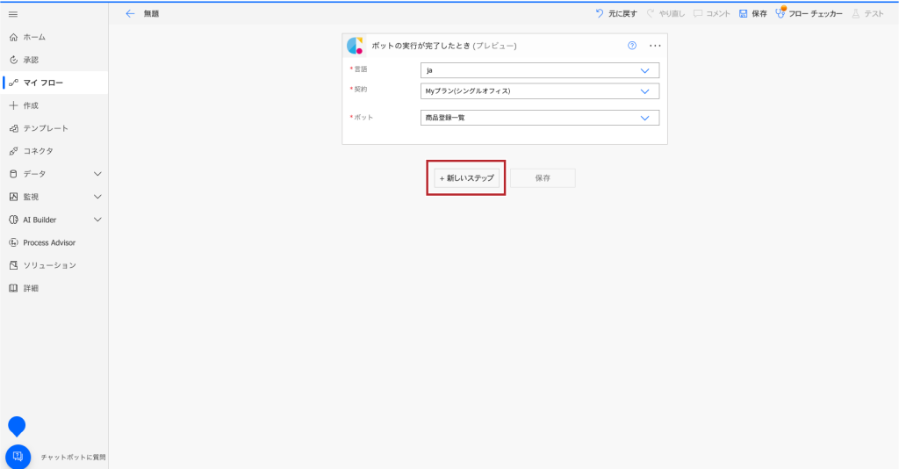899x469 pixels.
Task: Expand the Data (データ) chevron
Action: (x=97, y=174)
